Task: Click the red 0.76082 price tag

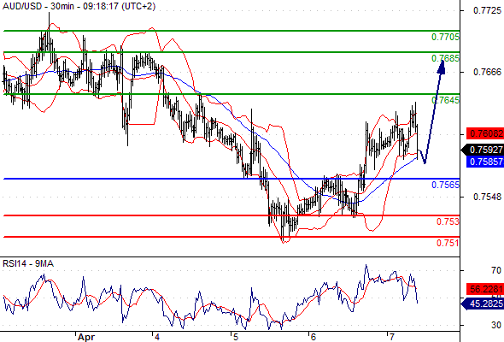Action: (x=485, y=133)
